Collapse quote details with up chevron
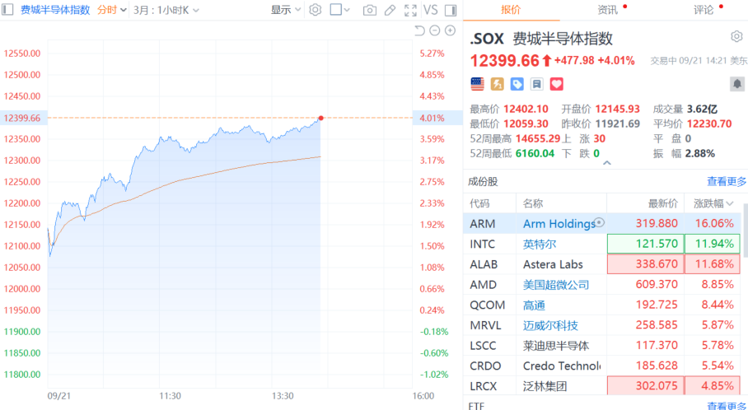Screen dimensions: 748x410 point(607,162)
